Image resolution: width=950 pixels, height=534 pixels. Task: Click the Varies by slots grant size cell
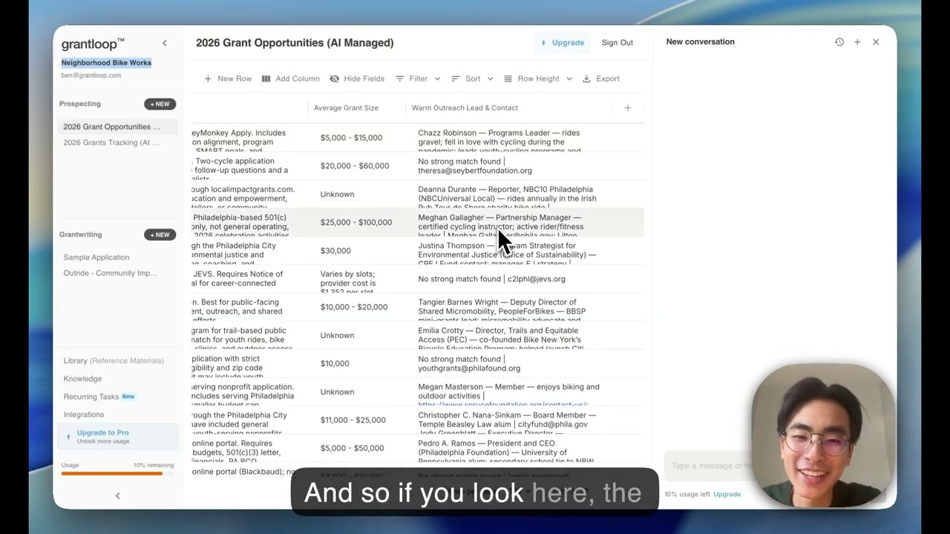(357, 279)
